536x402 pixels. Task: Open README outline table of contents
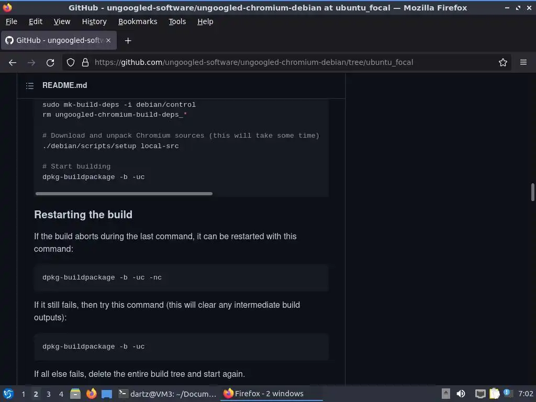point(30,85)
